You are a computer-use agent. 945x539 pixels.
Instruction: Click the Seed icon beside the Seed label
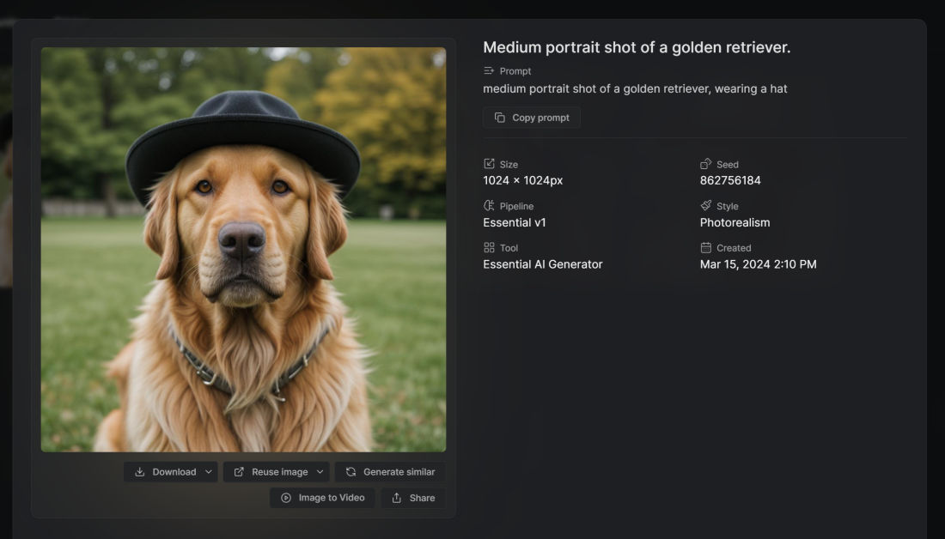[x=706, y=164]
